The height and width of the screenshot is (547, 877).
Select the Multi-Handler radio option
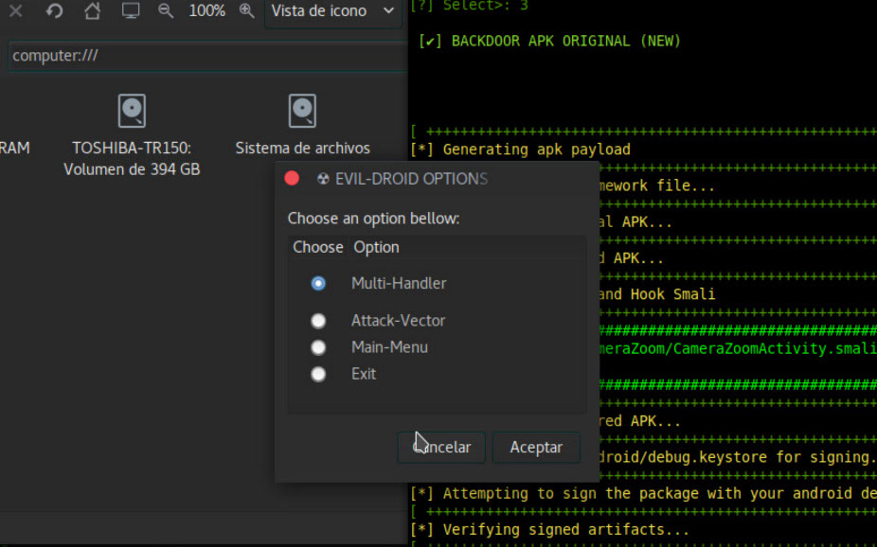(x=318, y=283)
